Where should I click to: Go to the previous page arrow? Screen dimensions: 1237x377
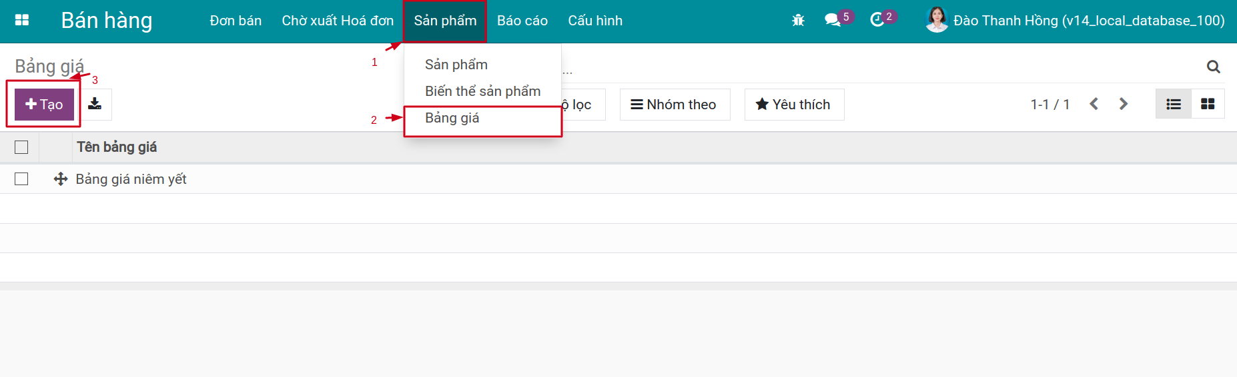(x=1094, y=104)
